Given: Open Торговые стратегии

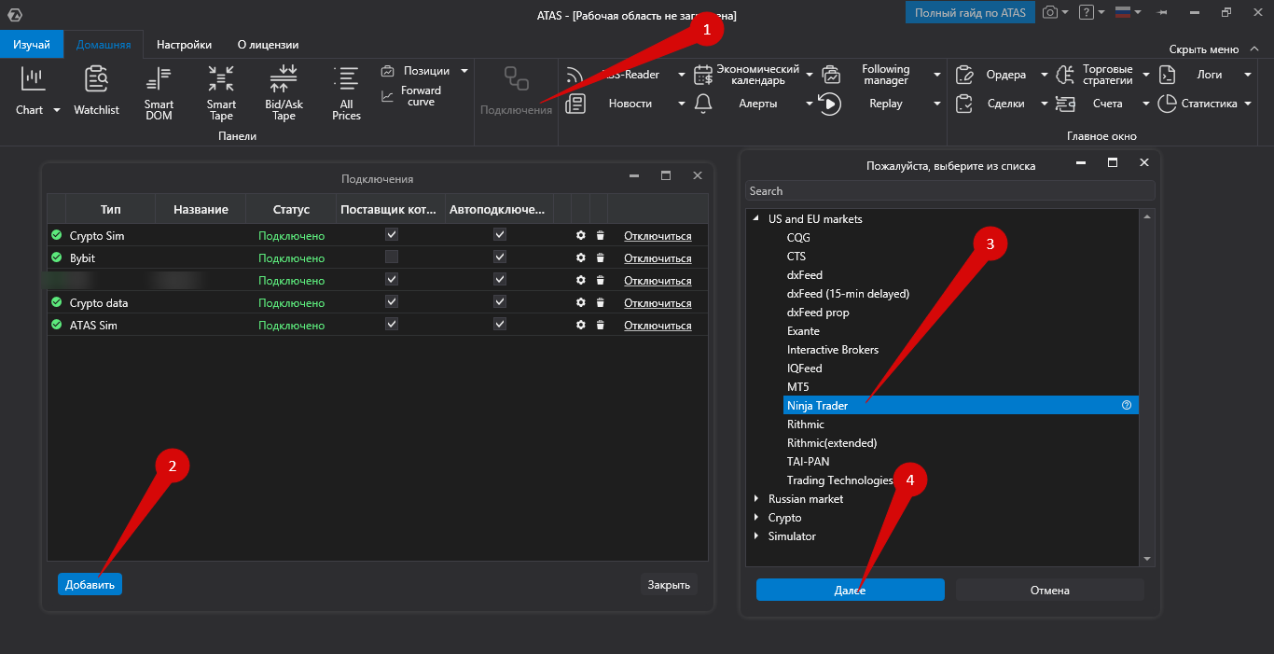Looking at the screenshot, I should pos(1097,75).
